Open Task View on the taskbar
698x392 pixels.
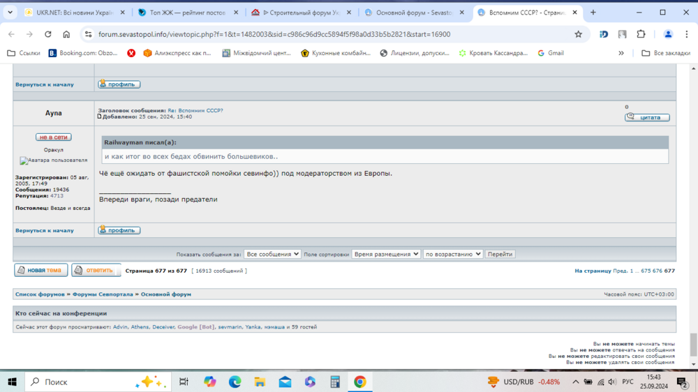click(x=184, y=382)
